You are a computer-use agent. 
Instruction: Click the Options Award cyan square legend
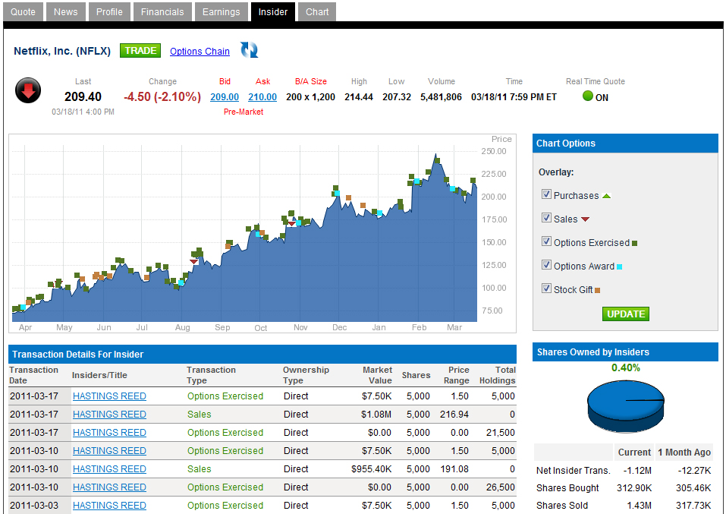[x=620, y=267]
